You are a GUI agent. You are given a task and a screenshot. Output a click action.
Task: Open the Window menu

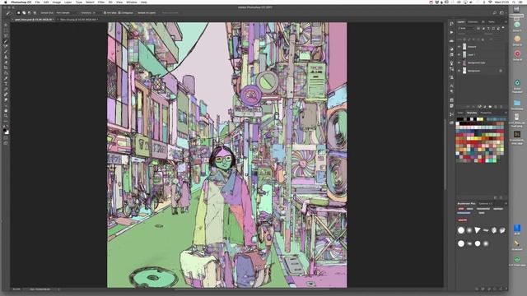[132, 2]
